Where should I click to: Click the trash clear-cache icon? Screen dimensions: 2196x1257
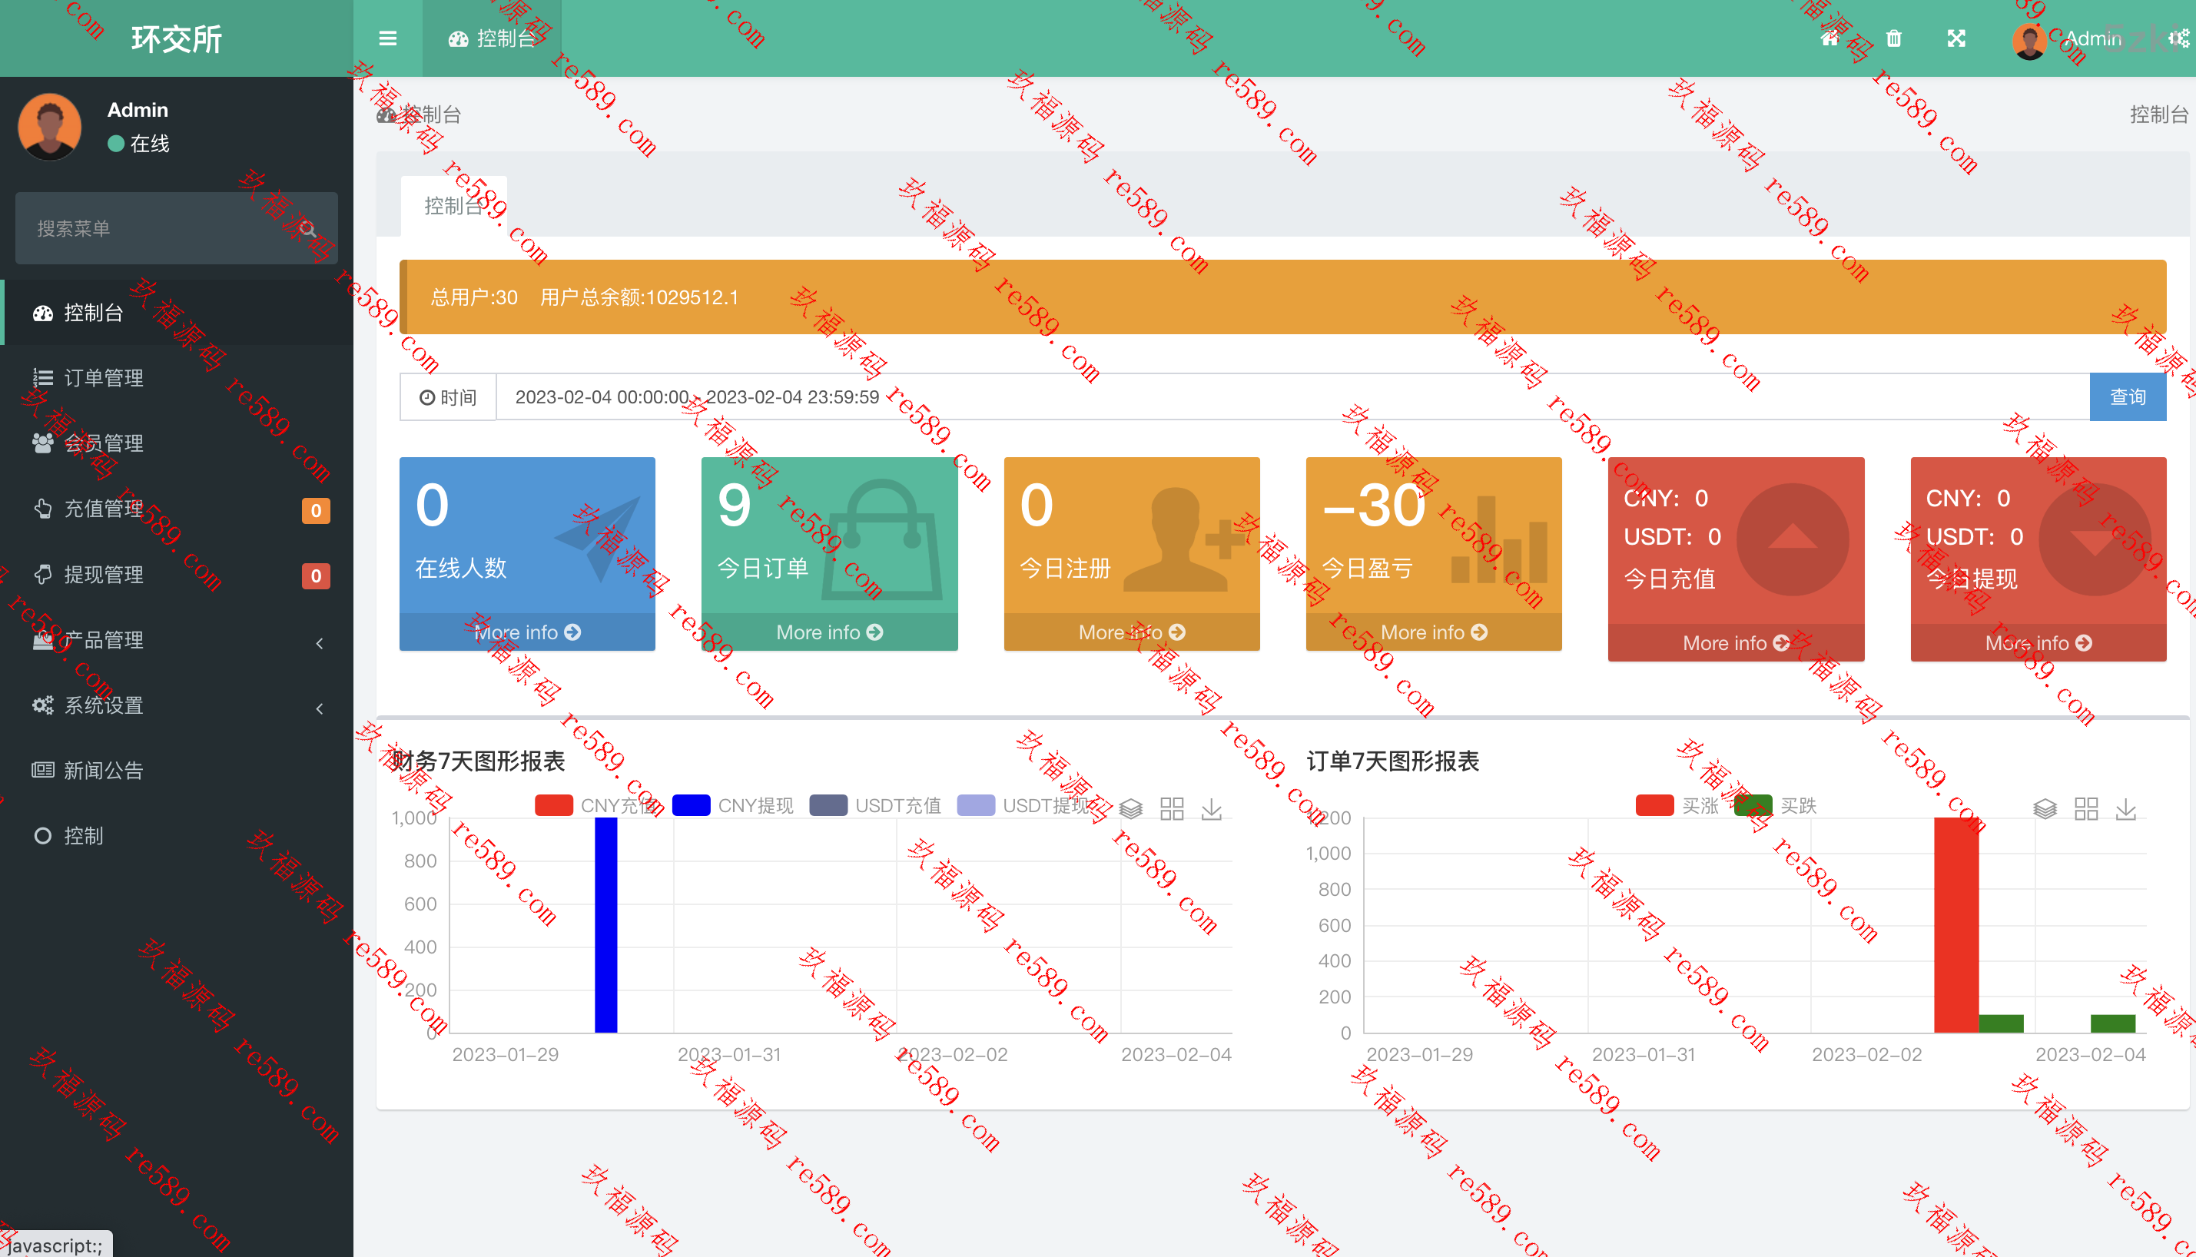point(1893,38)
